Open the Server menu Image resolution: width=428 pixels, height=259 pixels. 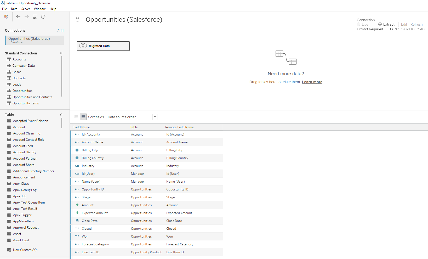click(x=26, y=9)
